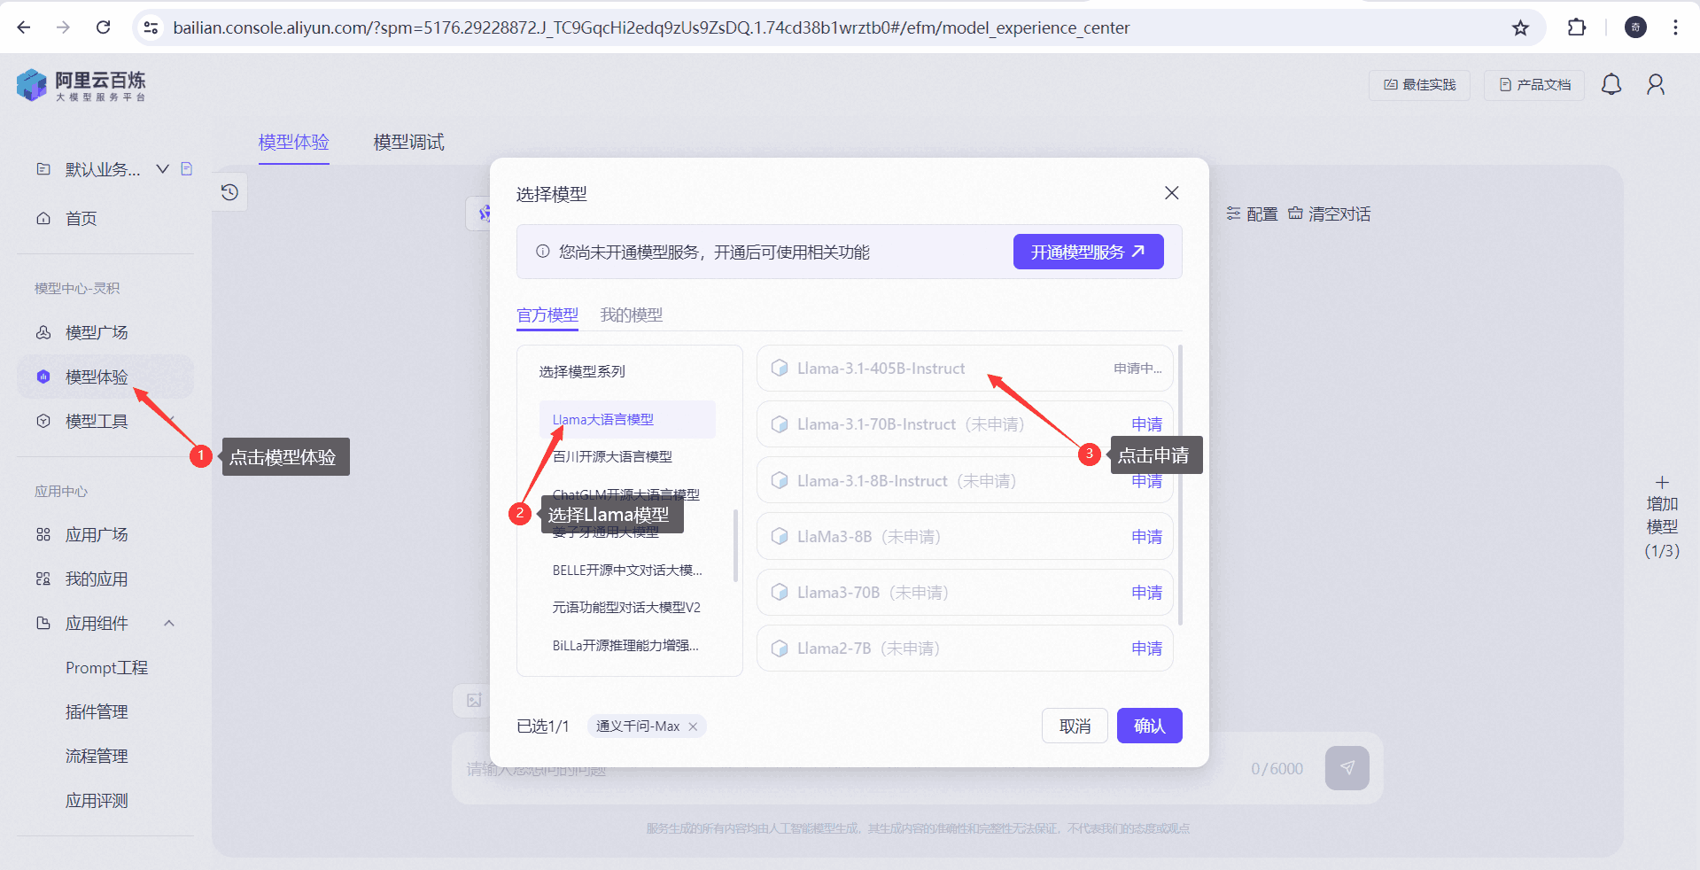Switch to the 模型体验 top tab
Image resolution: width=1700 pixels, height=870 pixels.
[293, 142]
